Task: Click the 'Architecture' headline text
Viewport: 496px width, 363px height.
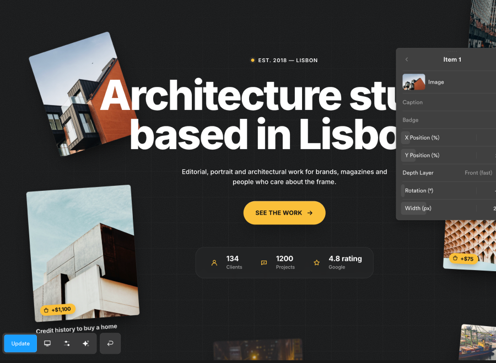Action: click(x=221, y=95)
